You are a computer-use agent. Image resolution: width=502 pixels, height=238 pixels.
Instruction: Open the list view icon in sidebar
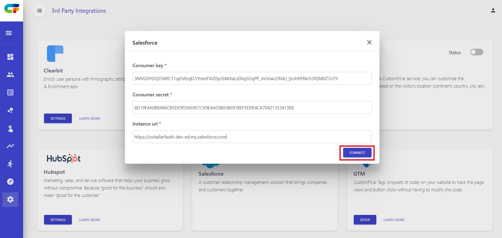tap(10, 92)
